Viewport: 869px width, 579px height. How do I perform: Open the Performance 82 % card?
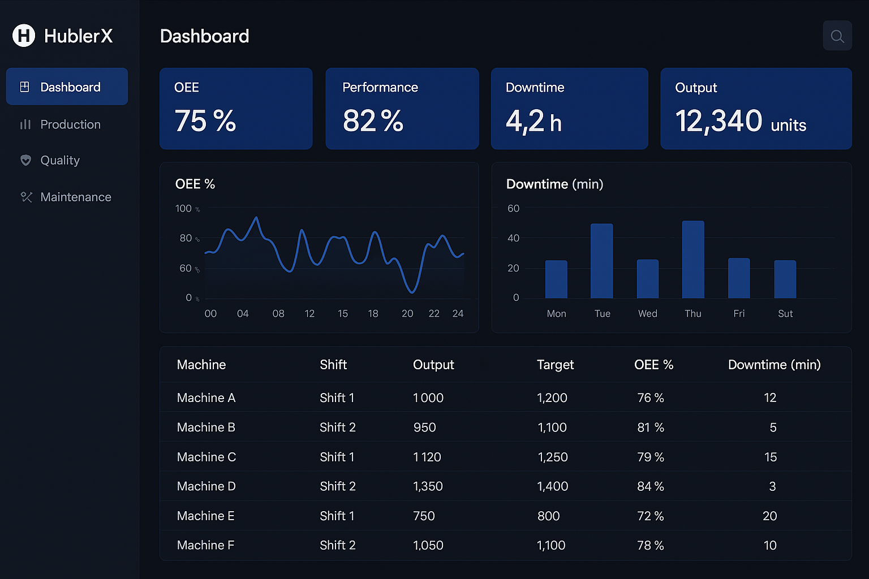pyautogui.click(x=402, y=109)
